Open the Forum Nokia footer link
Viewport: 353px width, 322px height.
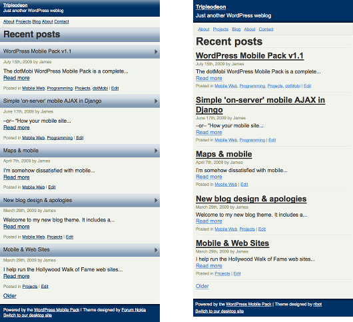point(134,310)
